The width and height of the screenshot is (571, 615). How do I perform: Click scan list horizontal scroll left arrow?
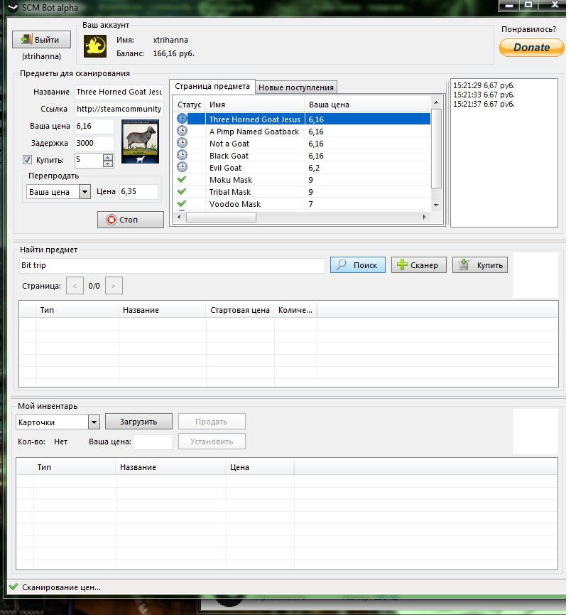point(180,217)
